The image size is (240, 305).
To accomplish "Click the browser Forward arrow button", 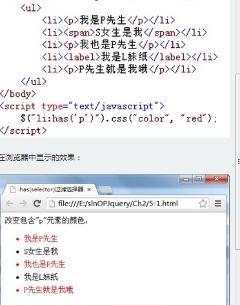I will [23, 204].
